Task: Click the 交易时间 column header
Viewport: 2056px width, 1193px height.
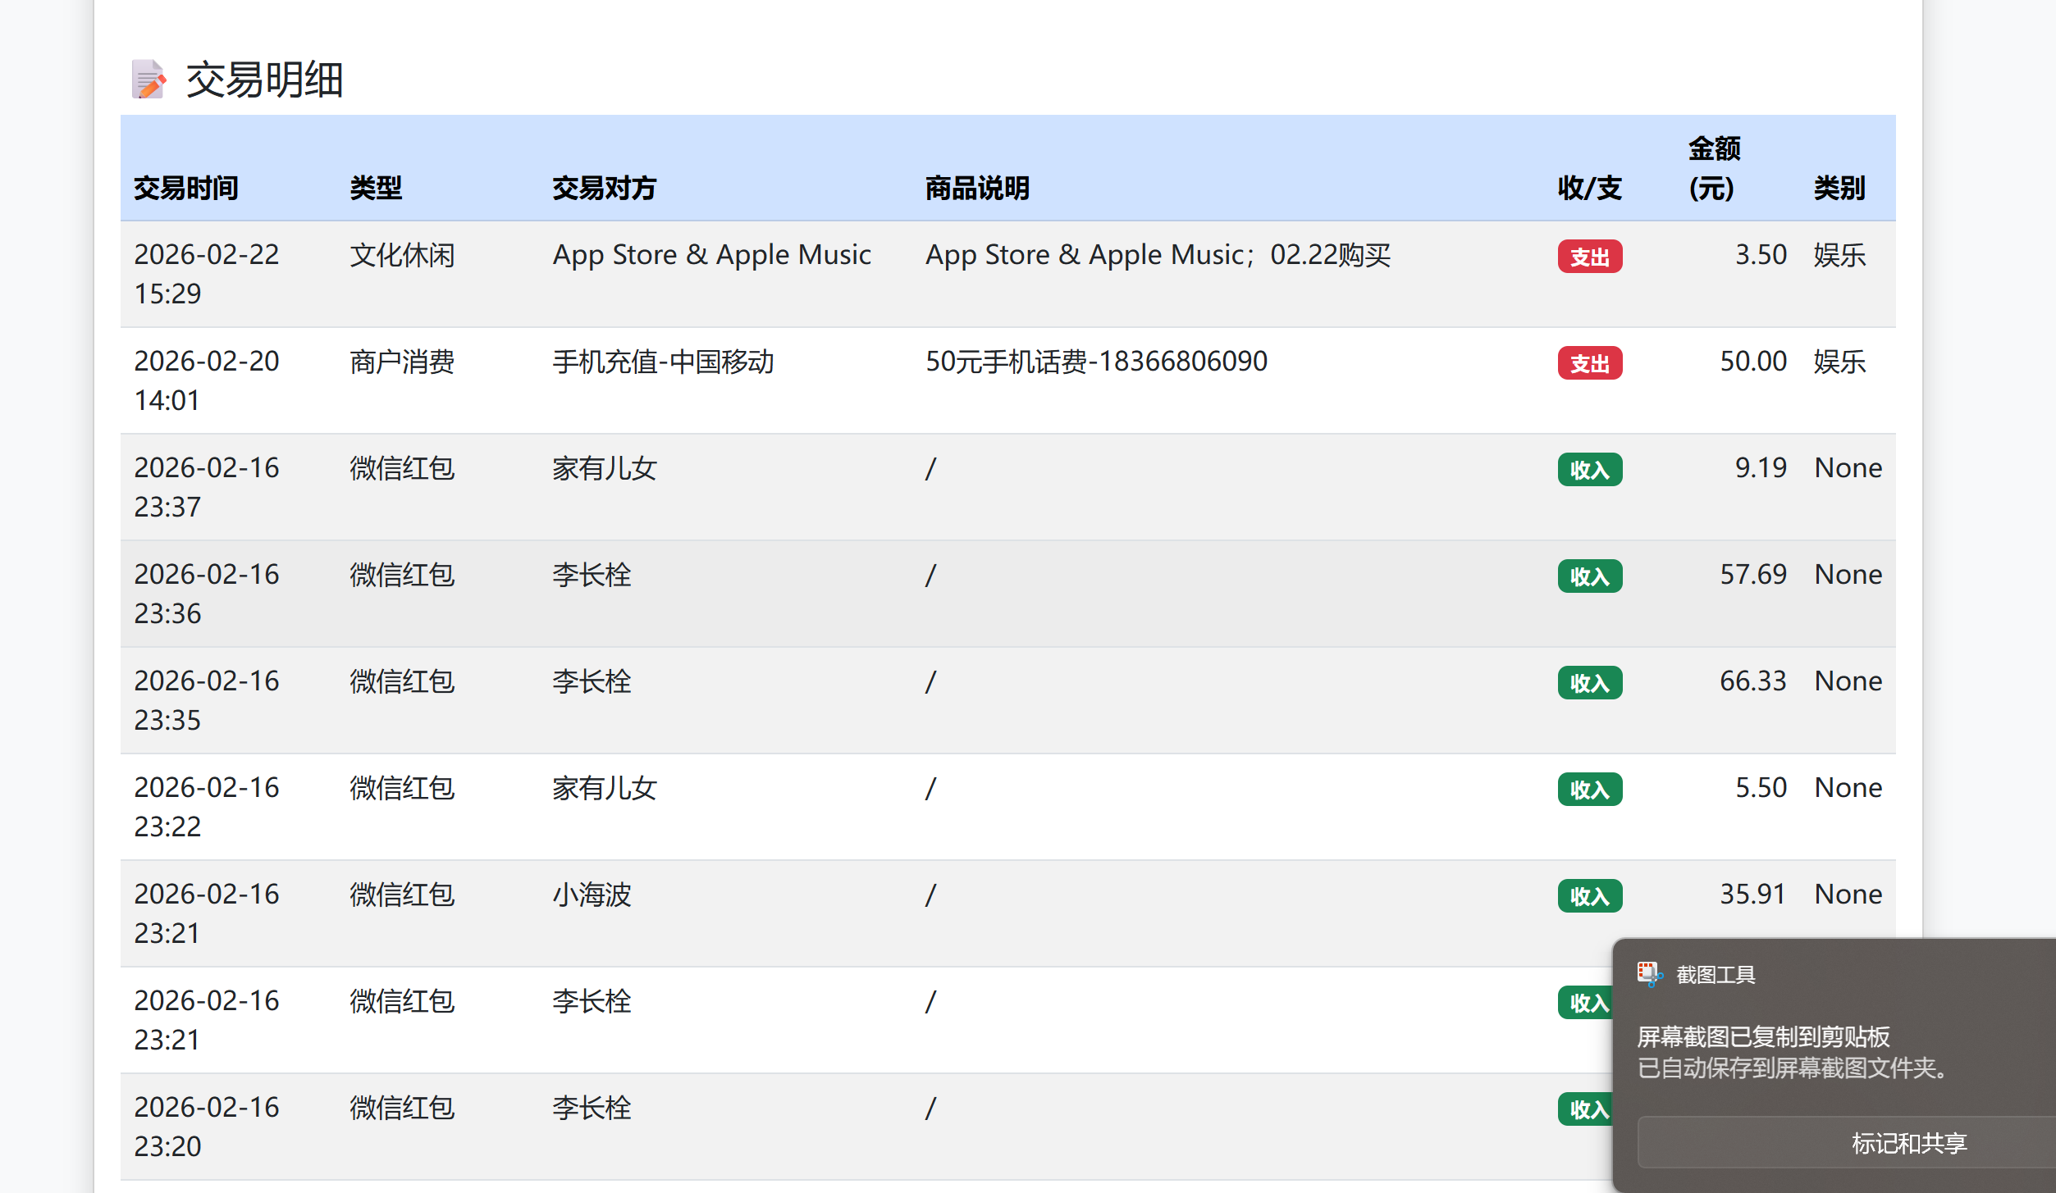Action: (186, 188)
